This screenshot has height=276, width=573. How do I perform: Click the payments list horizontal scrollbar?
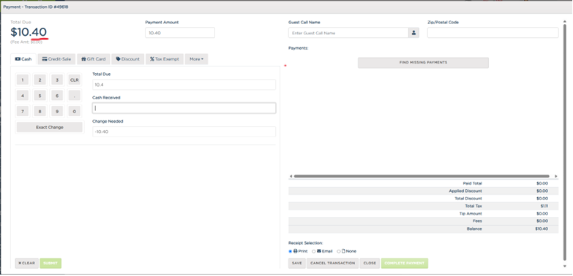(422, 176)
